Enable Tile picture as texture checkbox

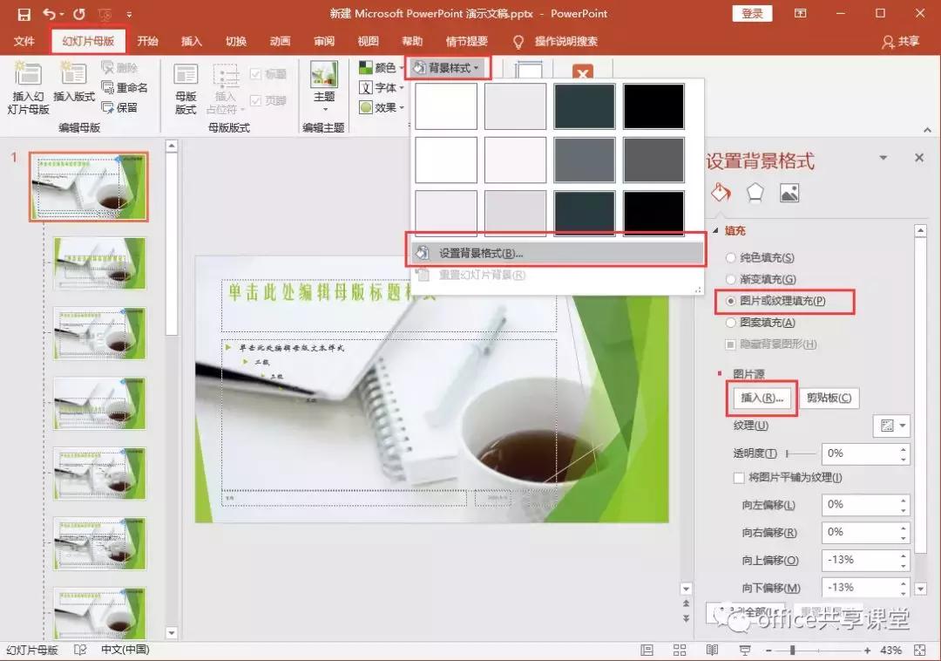coord(739,478)
